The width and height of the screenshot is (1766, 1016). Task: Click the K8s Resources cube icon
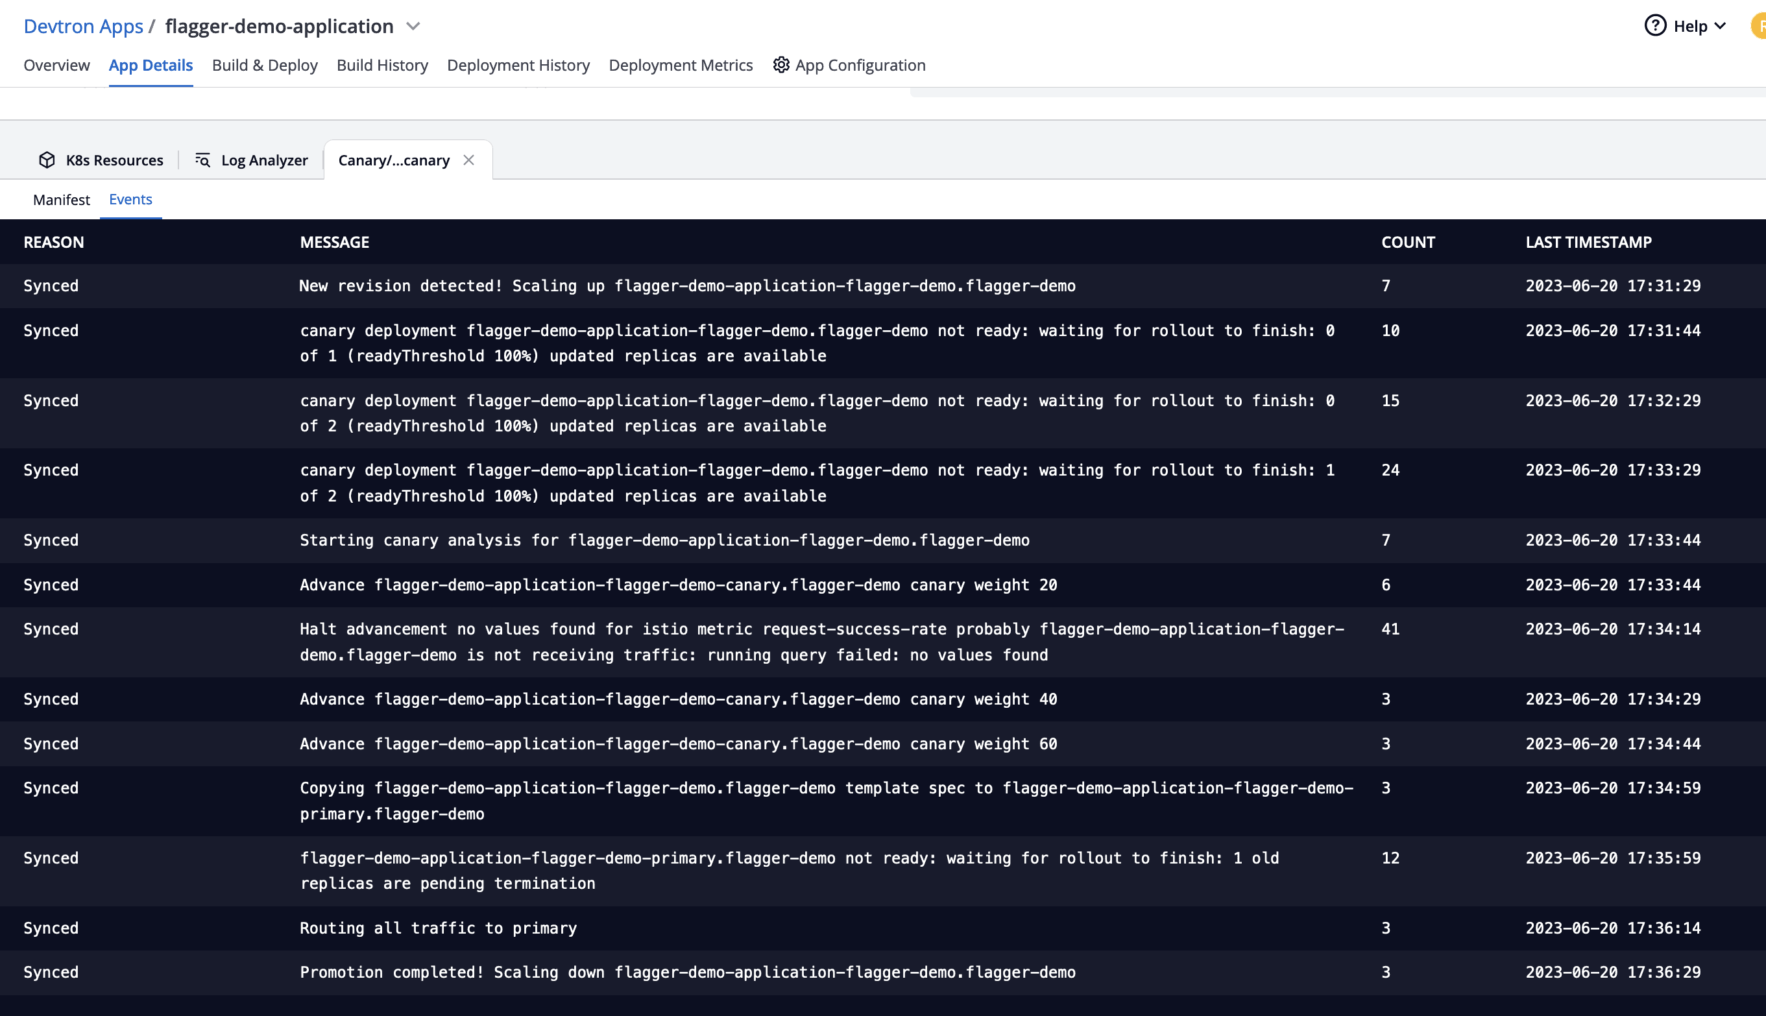tap(47, 160)
